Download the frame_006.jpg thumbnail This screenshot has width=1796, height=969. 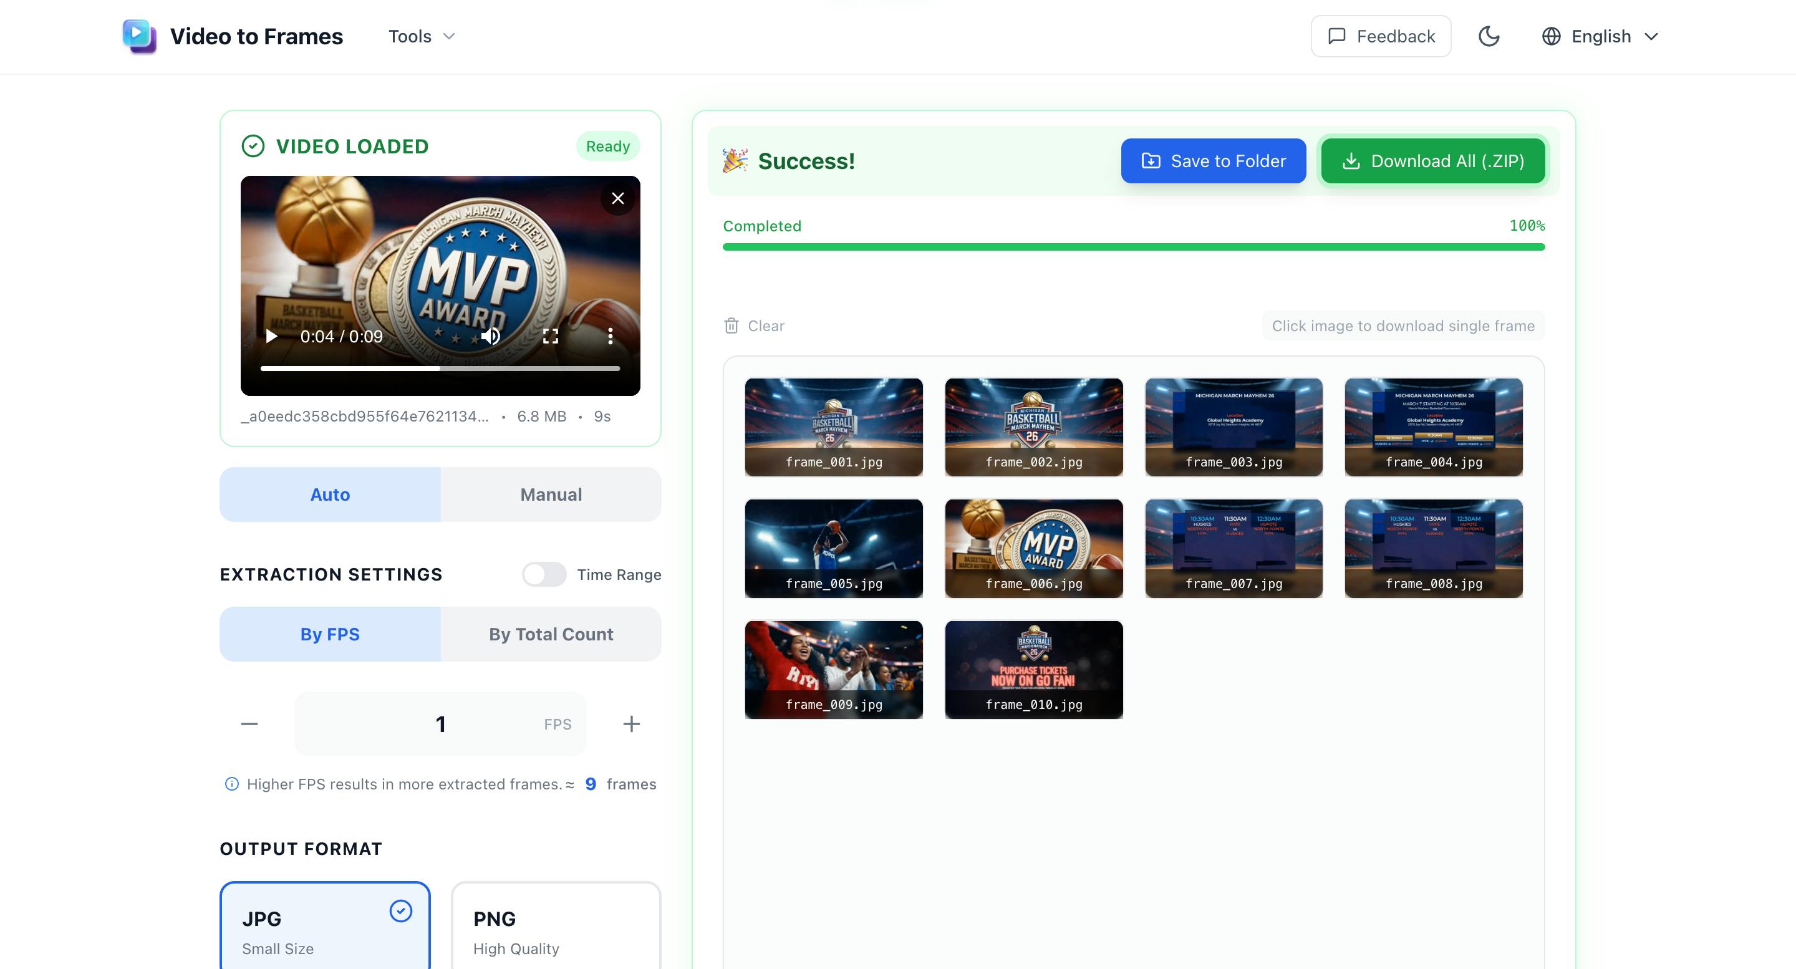[1034, 548]
